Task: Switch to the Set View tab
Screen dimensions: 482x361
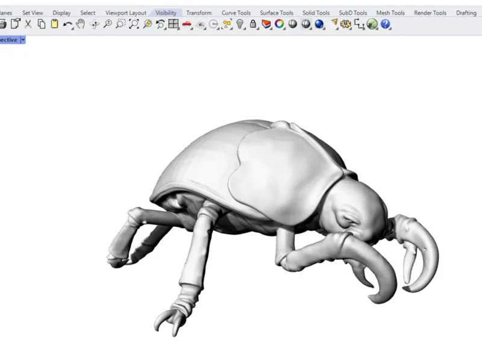Action: coord(33,13)
